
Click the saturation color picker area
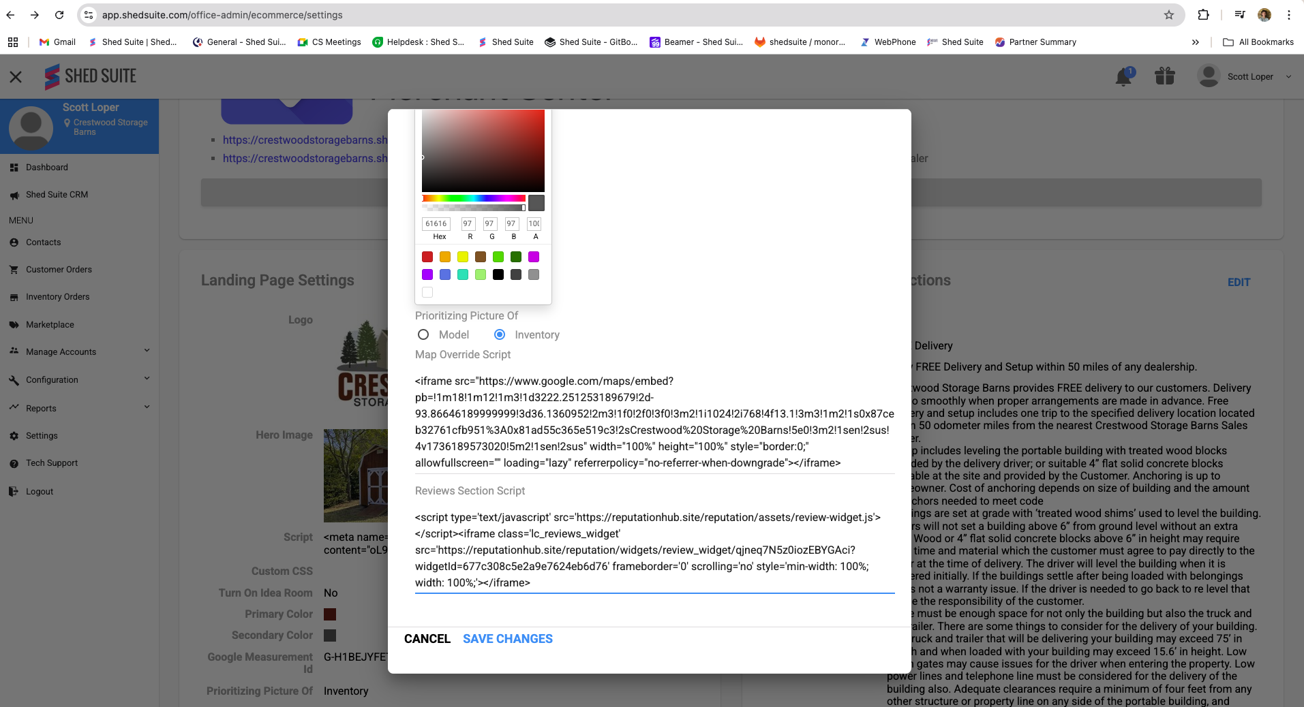(483, 151)
